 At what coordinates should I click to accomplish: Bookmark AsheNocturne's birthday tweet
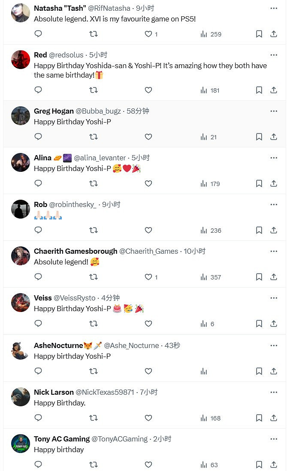[259, 371]
